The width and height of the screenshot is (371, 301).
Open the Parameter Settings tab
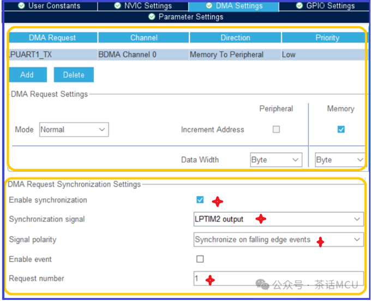pyautogui.click(x=185, y=17)
